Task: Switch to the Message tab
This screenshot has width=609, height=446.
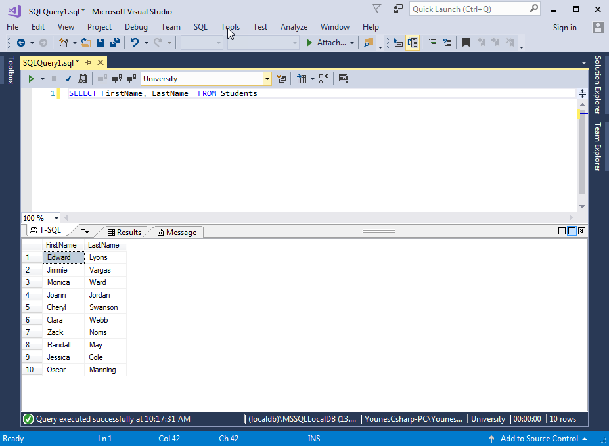Action: tap(176, 233)
